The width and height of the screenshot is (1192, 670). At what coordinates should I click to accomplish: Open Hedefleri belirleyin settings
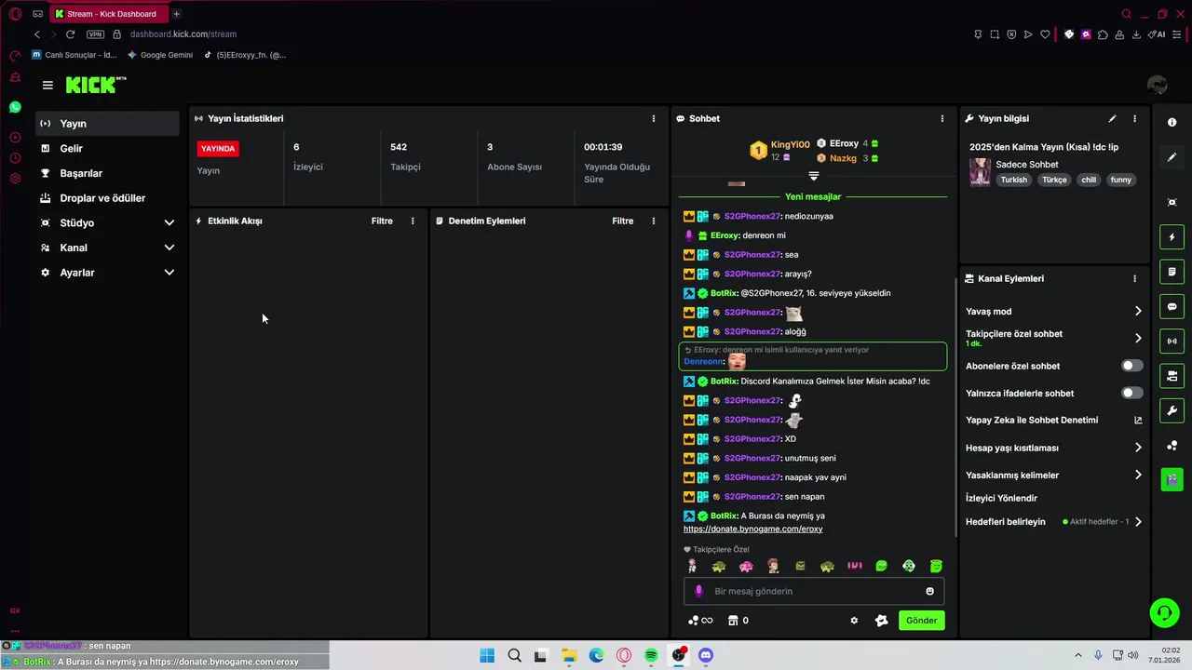click(x=1053, y=522)
